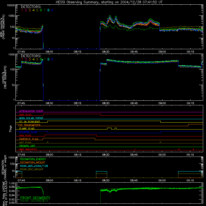This screenshot has width=206, height=206.
Task: Select green detector '6' in rear segments legend
Action: pyautogui.click(x=41, y=59)
